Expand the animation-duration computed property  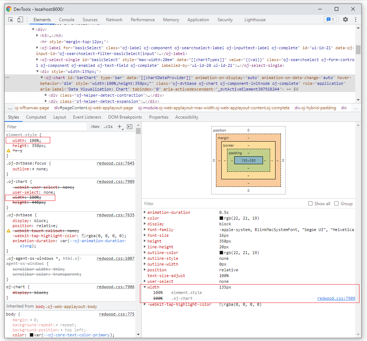145,212
